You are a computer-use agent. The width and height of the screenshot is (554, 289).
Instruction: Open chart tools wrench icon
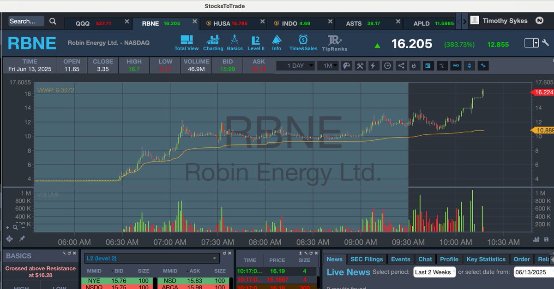pyautogui.click(x=360, y=66)
